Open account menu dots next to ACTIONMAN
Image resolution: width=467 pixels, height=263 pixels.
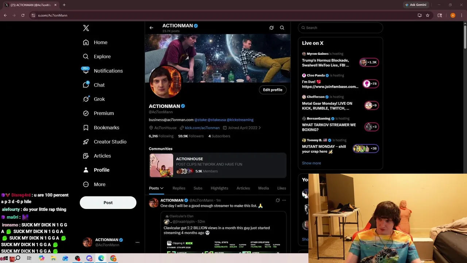(x=138, y=242)
